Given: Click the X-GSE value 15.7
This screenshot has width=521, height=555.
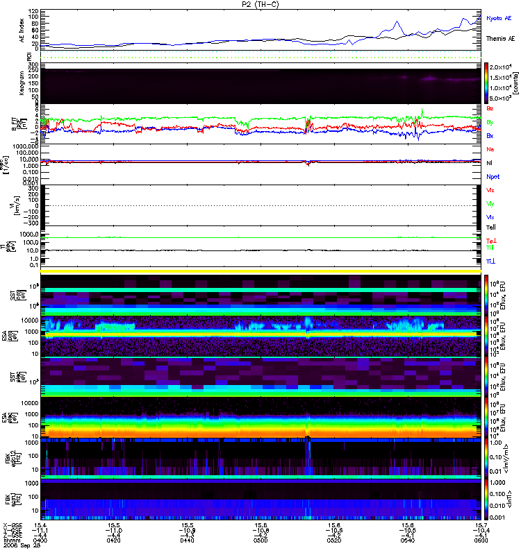Looking at the screenshot, I should (x=481, y=525).
